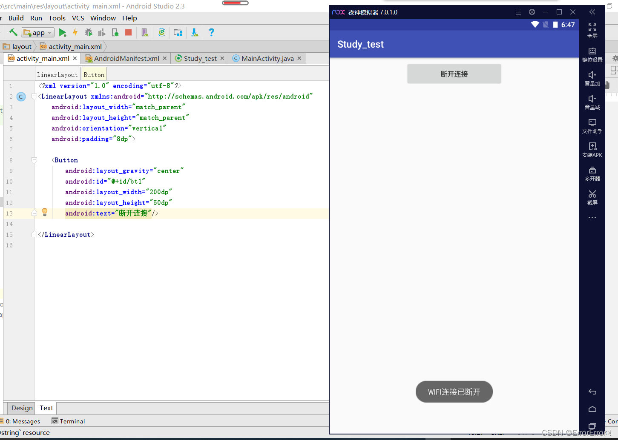Stop the app with red square icon
Screen dimensions: 618x440
click(x=128, y=32)
